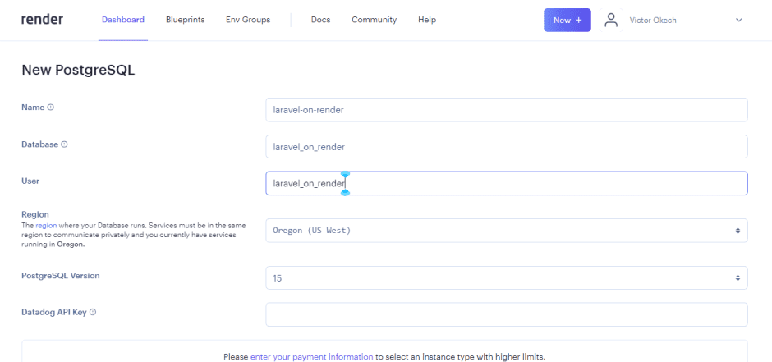Click the render logo
This screenshot has width=772, height=362.
(x=42, y=20)
